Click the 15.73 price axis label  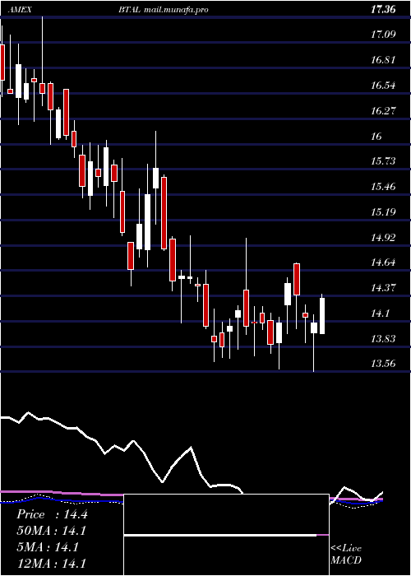384,161
